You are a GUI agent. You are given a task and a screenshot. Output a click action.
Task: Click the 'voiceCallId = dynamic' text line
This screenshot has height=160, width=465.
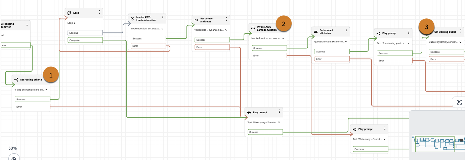209,30
